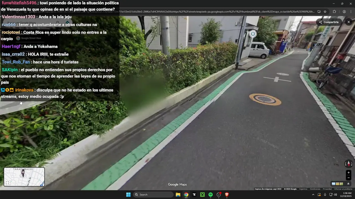
Task: Open network settings from the tray
Action: pos(331,195)
